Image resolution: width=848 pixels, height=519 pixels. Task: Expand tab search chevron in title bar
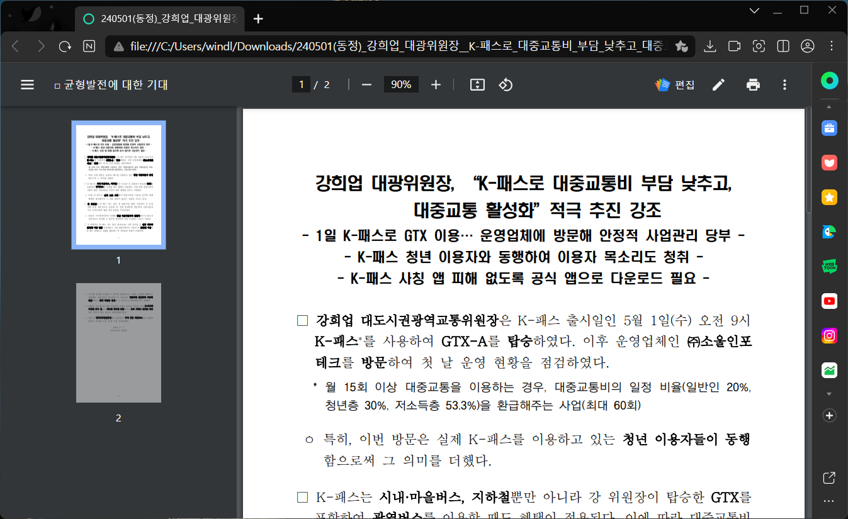coord(755,10)
